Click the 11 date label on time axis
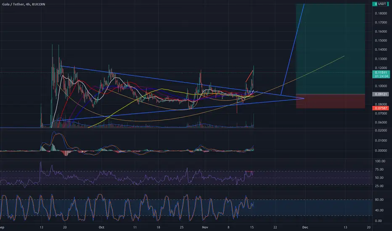The height and width of the screenshot is (231, 392). (135, 228)
